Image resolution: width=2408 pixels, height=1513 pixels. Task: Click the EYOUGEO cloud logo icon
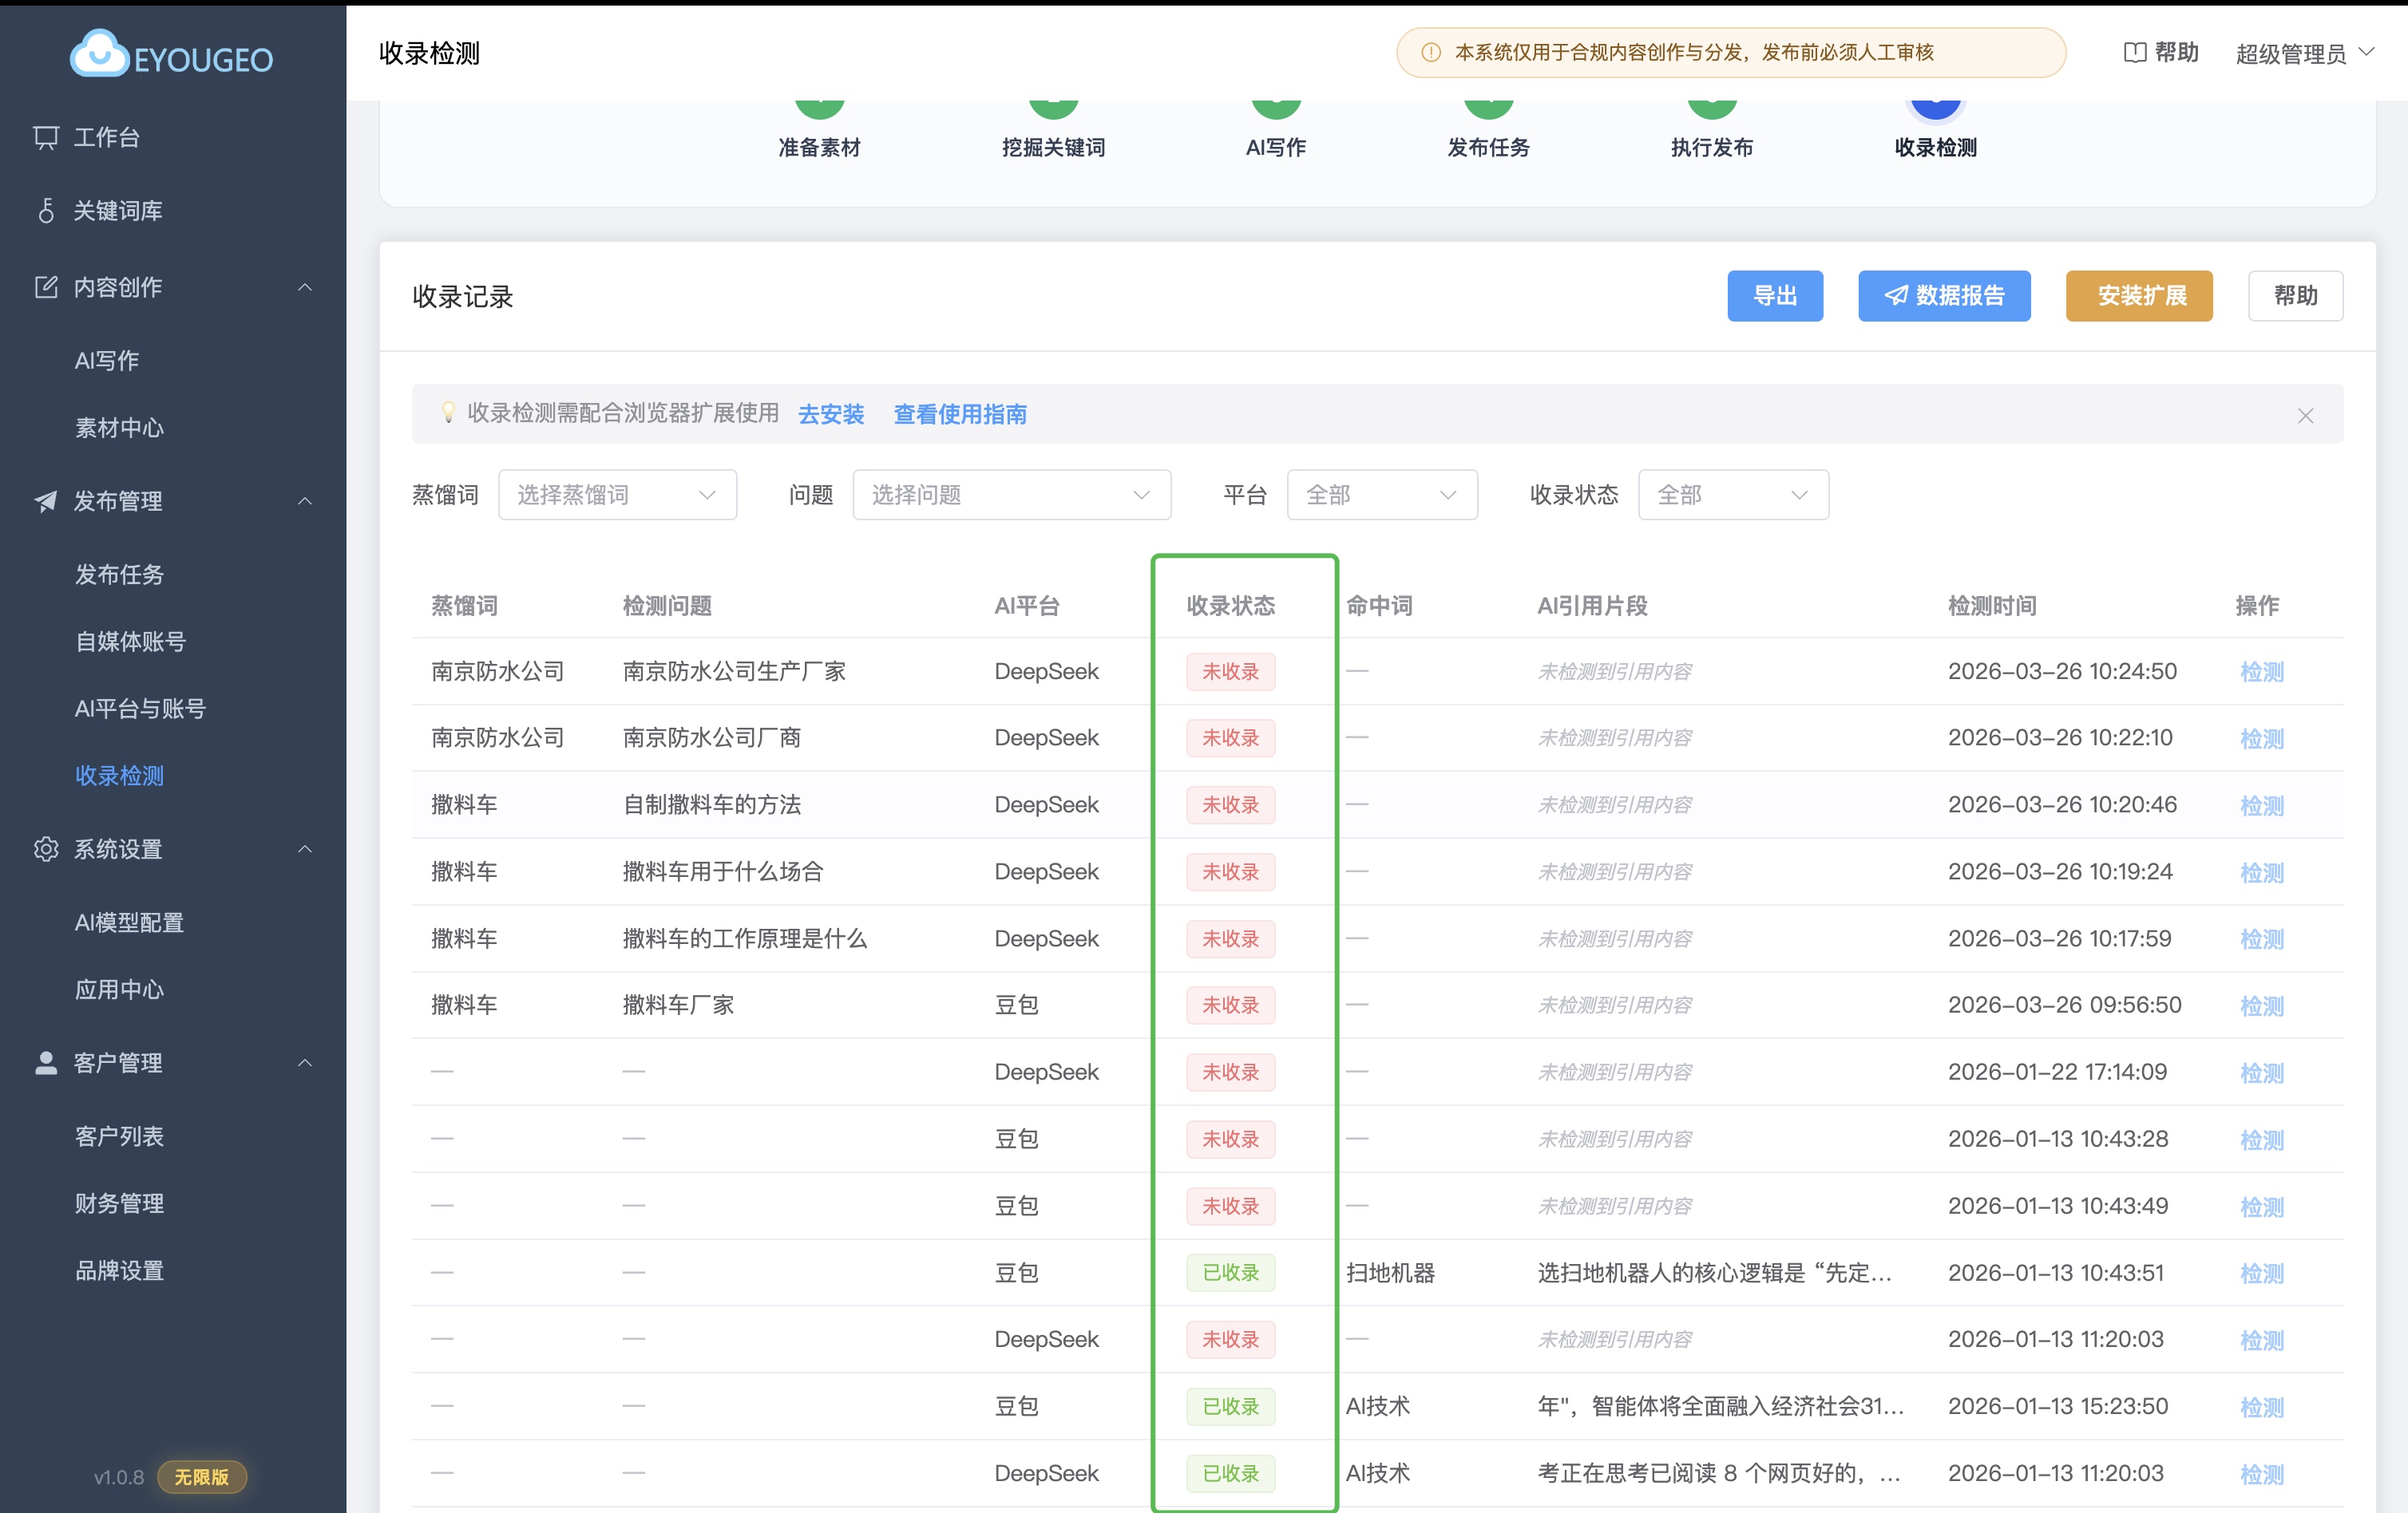[99, 53]
